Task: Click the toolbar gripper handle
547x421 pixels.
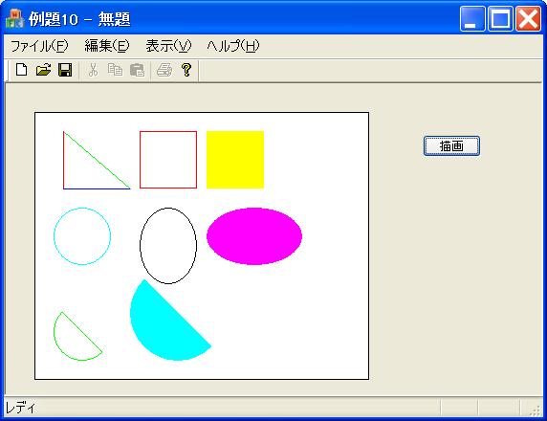Action: pos(8,71)
